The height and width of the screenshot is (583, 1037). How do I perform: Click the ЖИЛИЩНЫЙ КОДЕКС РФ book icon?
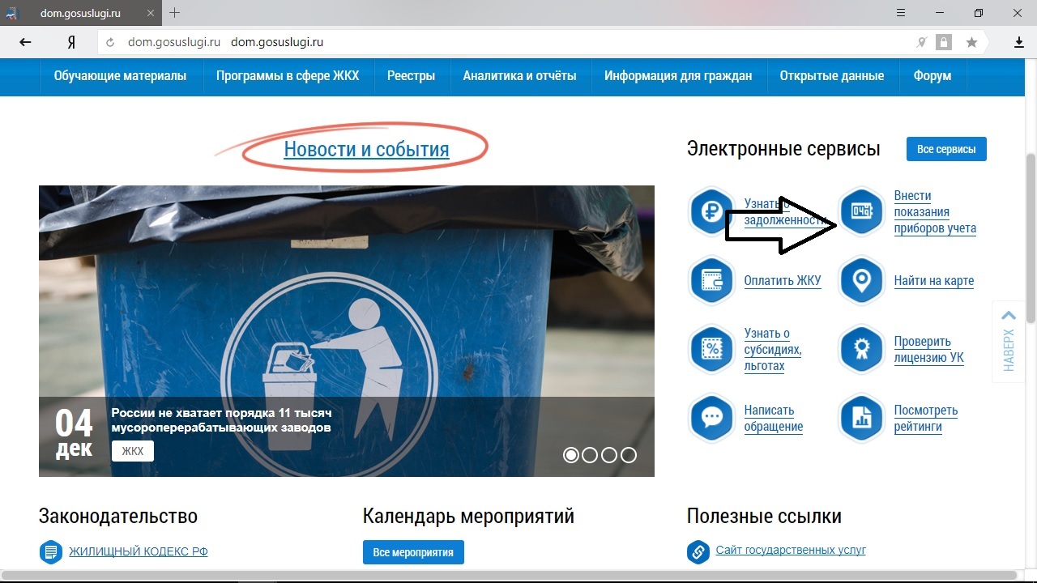click(50, 551)
